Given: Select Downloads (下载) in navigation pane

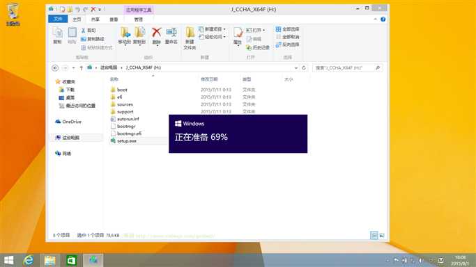Looking at the screenshot, I should coord(70,89).
